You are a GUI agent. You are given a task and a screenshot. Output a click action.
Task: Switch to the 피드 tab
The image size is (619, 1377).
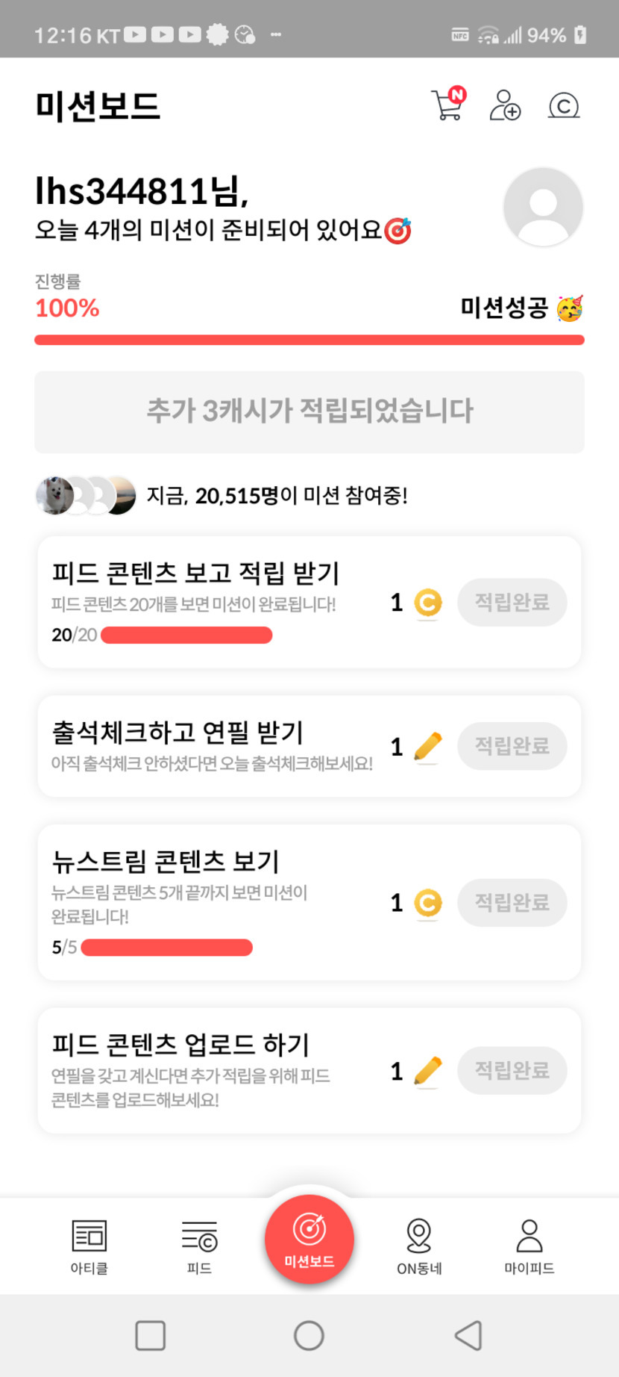(x=199, y=1246)
